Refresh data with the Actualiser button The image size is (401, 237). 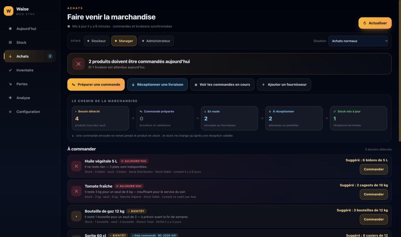pos(375,23)
